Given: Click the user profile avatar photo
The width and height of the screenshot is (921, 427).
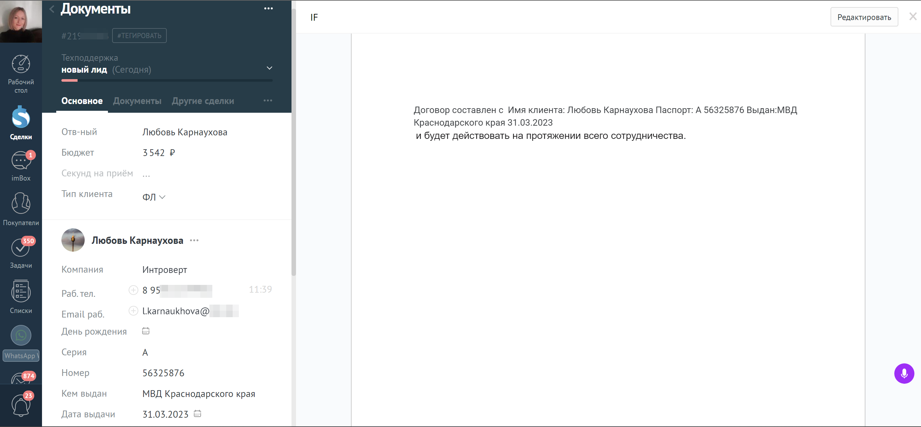Looking at the screenshot, I should tap(21, 21).
